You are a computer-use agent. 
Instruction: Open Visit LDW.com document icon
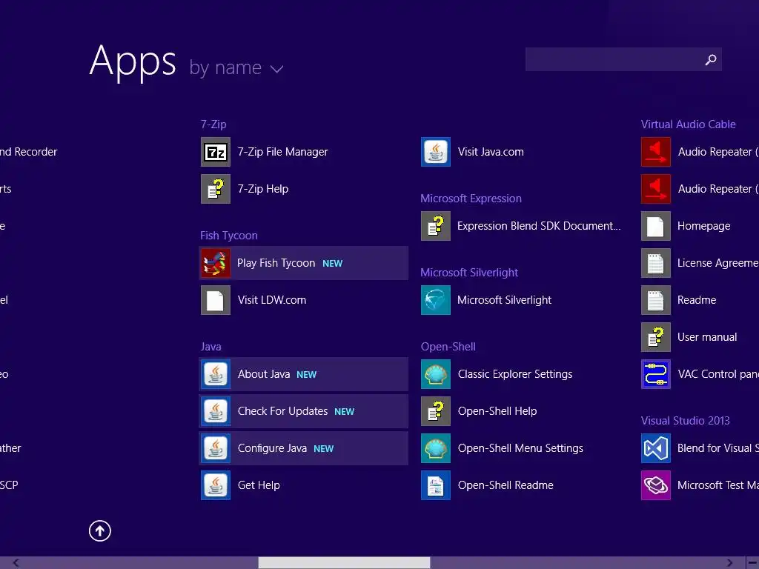coord(216,300)
